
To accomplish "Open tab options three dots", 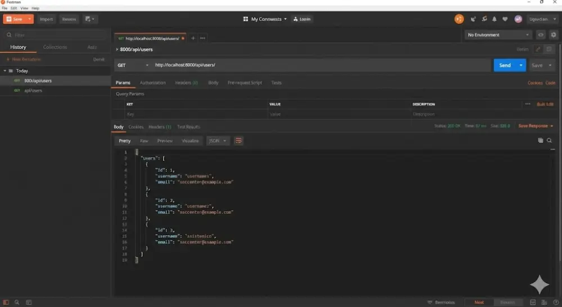I will [202, 38].
